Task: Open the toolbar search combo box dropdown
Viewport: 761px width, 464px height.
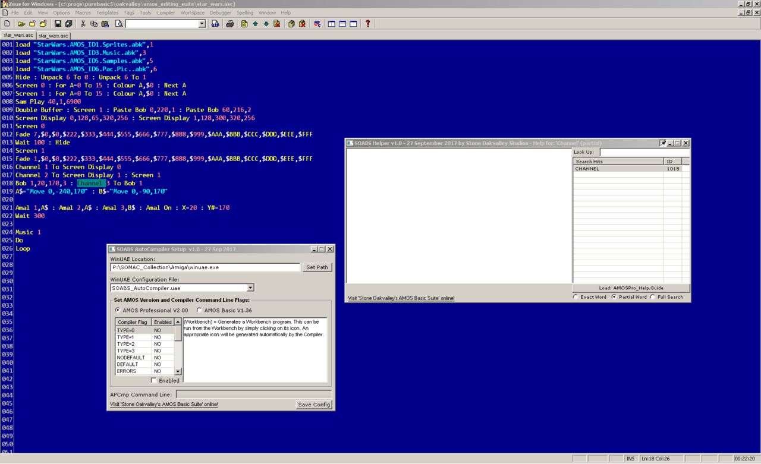Action: [202, 24]
